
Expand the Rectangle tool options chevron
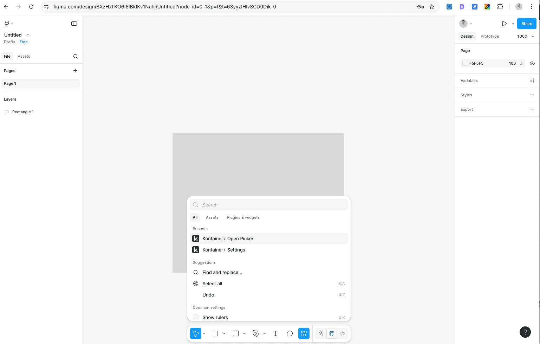tap(245, 333)
